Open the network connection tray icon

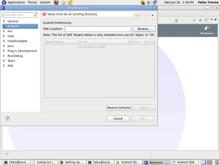point(155,2)
